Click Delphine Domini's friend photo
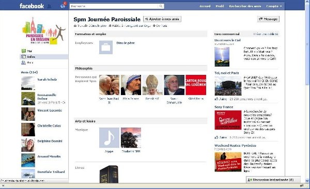 [x=28, y=145]
